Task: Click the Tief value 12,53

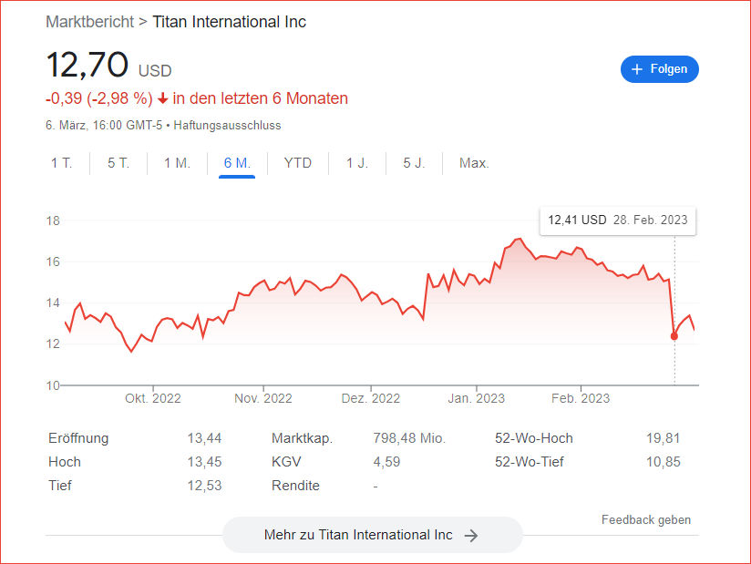Action: (204, 486)
